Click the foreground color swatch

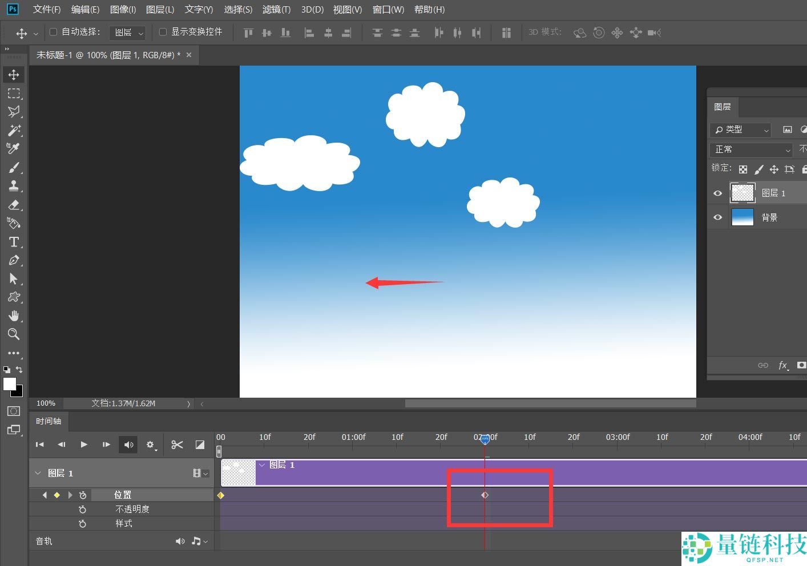tap(10, 385)
